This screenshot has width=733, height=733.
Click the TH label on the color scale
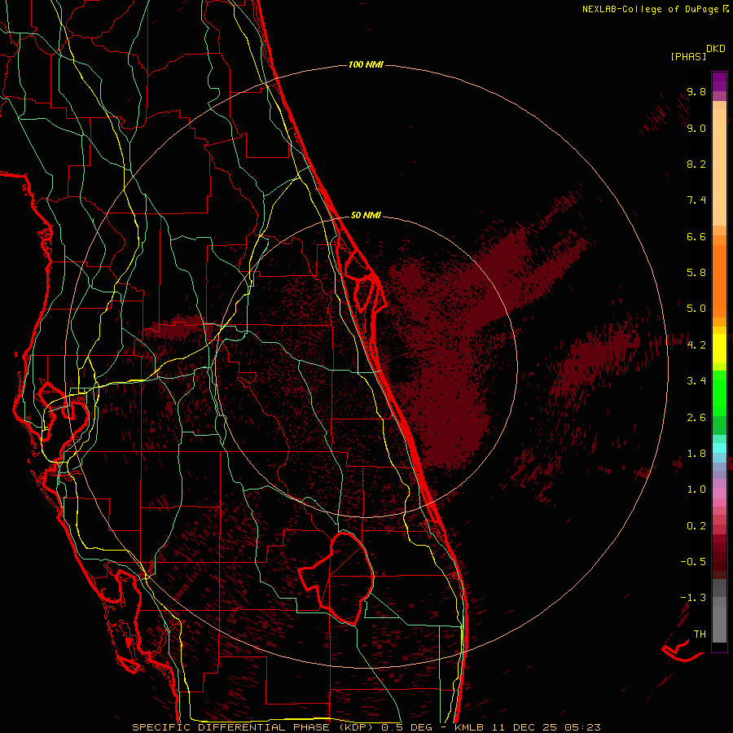700,634
